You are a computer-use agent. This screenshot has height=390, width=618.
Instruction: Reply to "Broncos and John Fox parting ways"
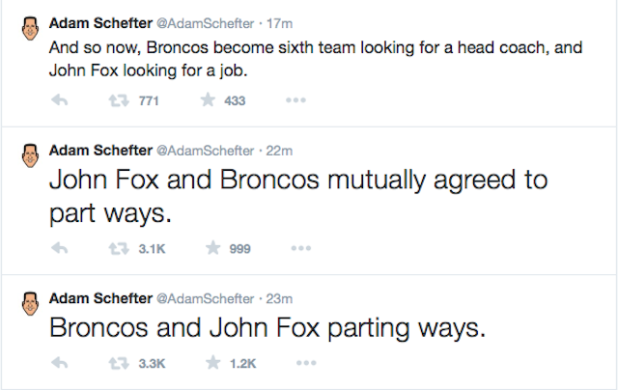59,364
